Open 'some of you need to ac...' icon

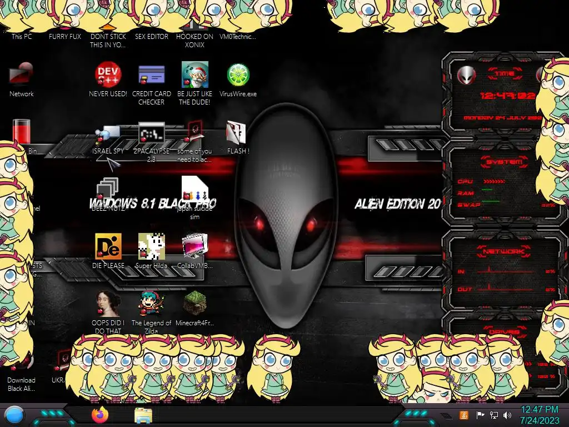click(194, 132)
